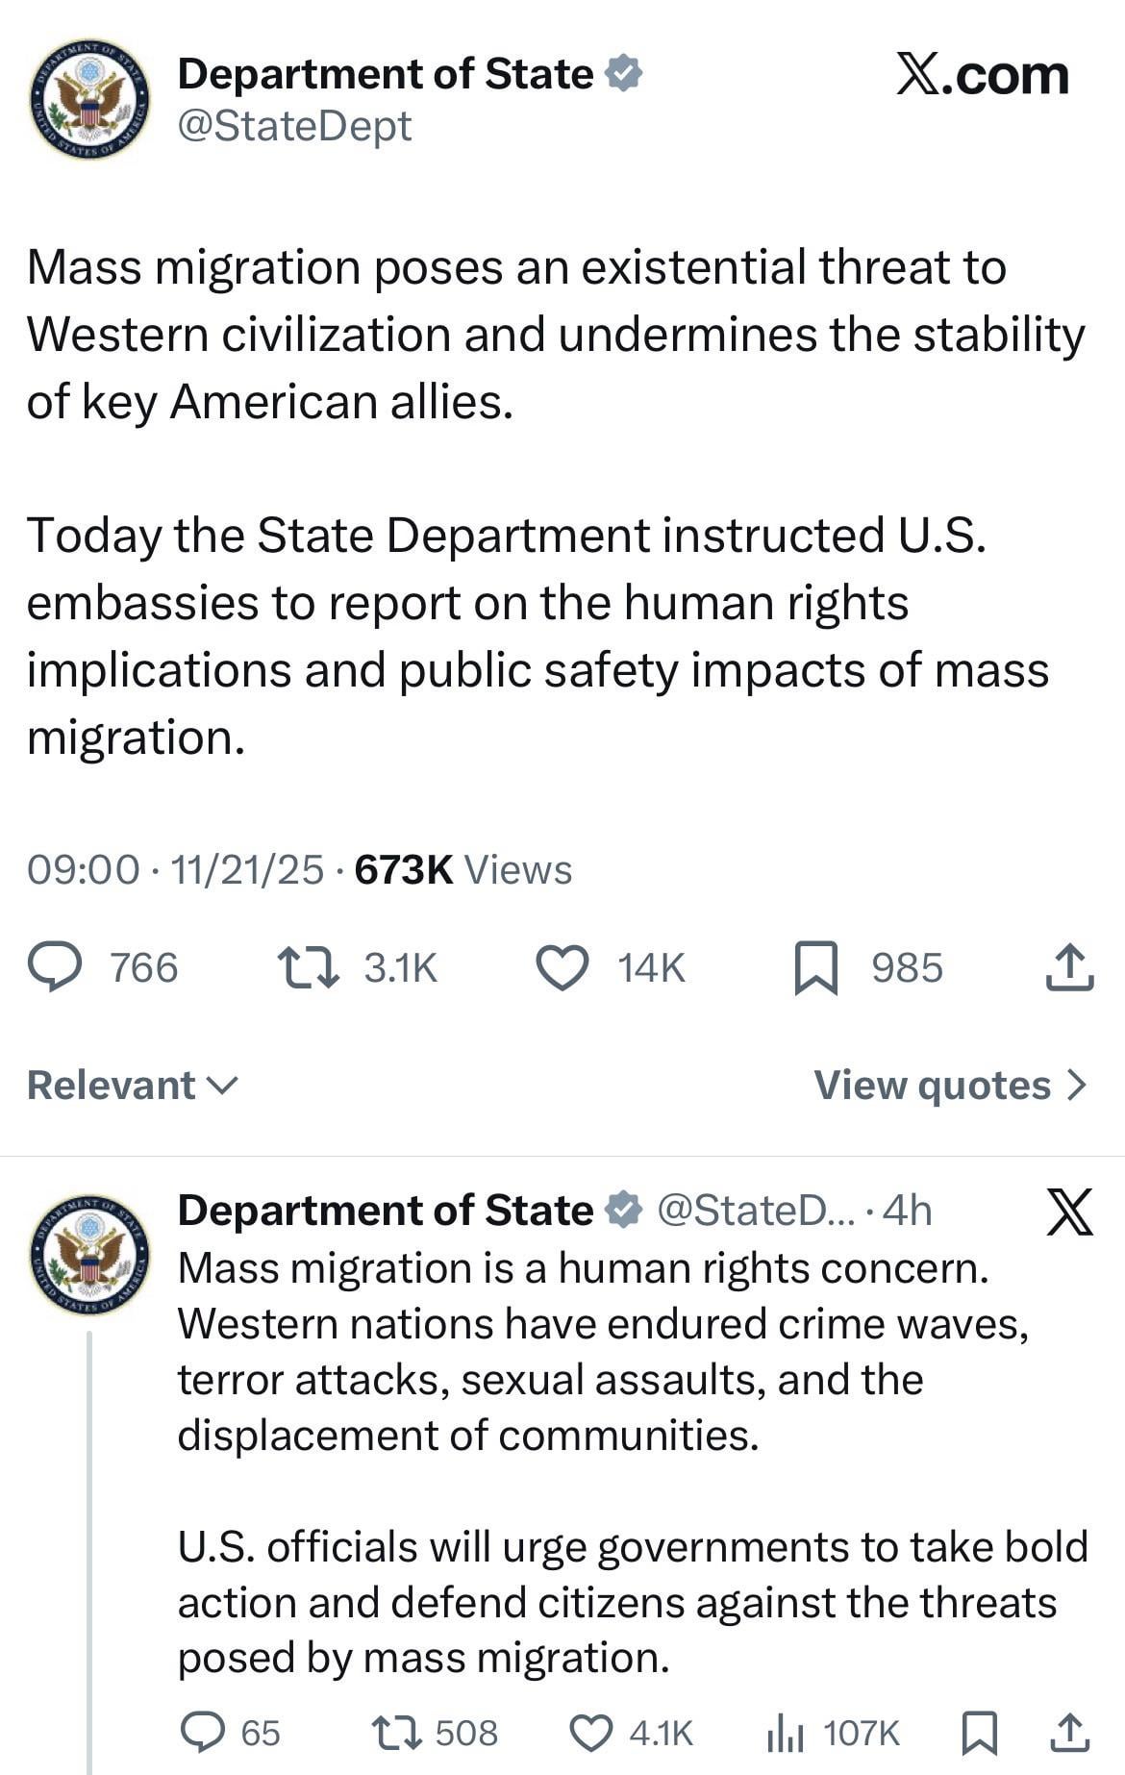Viewport: 1125px width, 1775px height.
Task: Open the @StateDept handle in the header
Action: [x=294, y=126]
